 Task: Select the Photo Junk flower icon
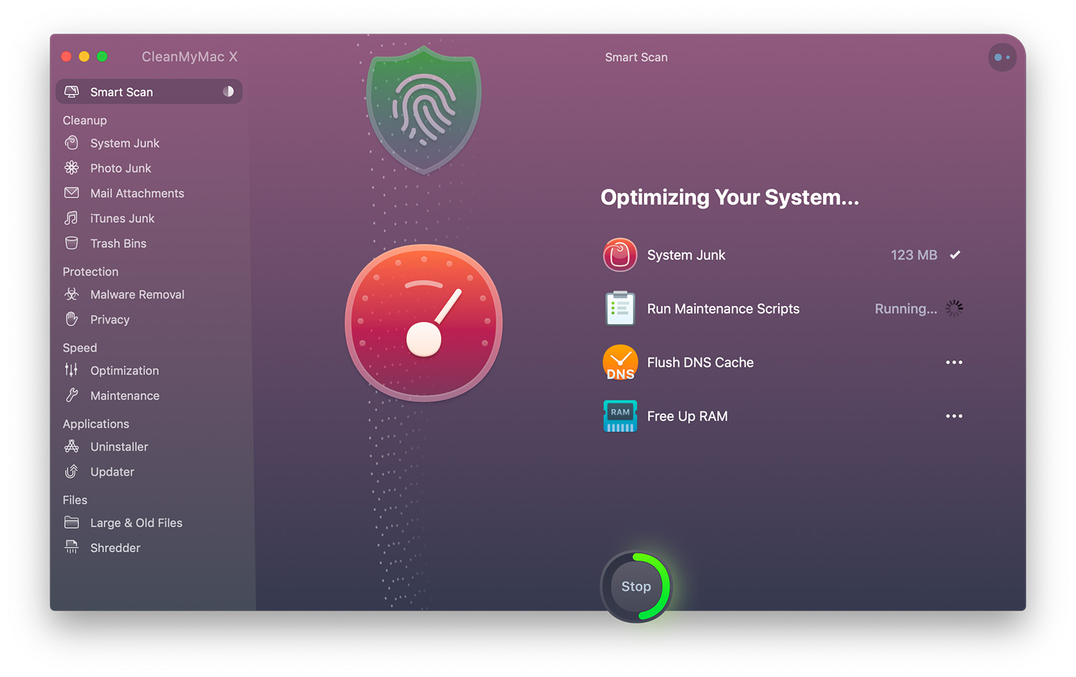tap(72, 168)
